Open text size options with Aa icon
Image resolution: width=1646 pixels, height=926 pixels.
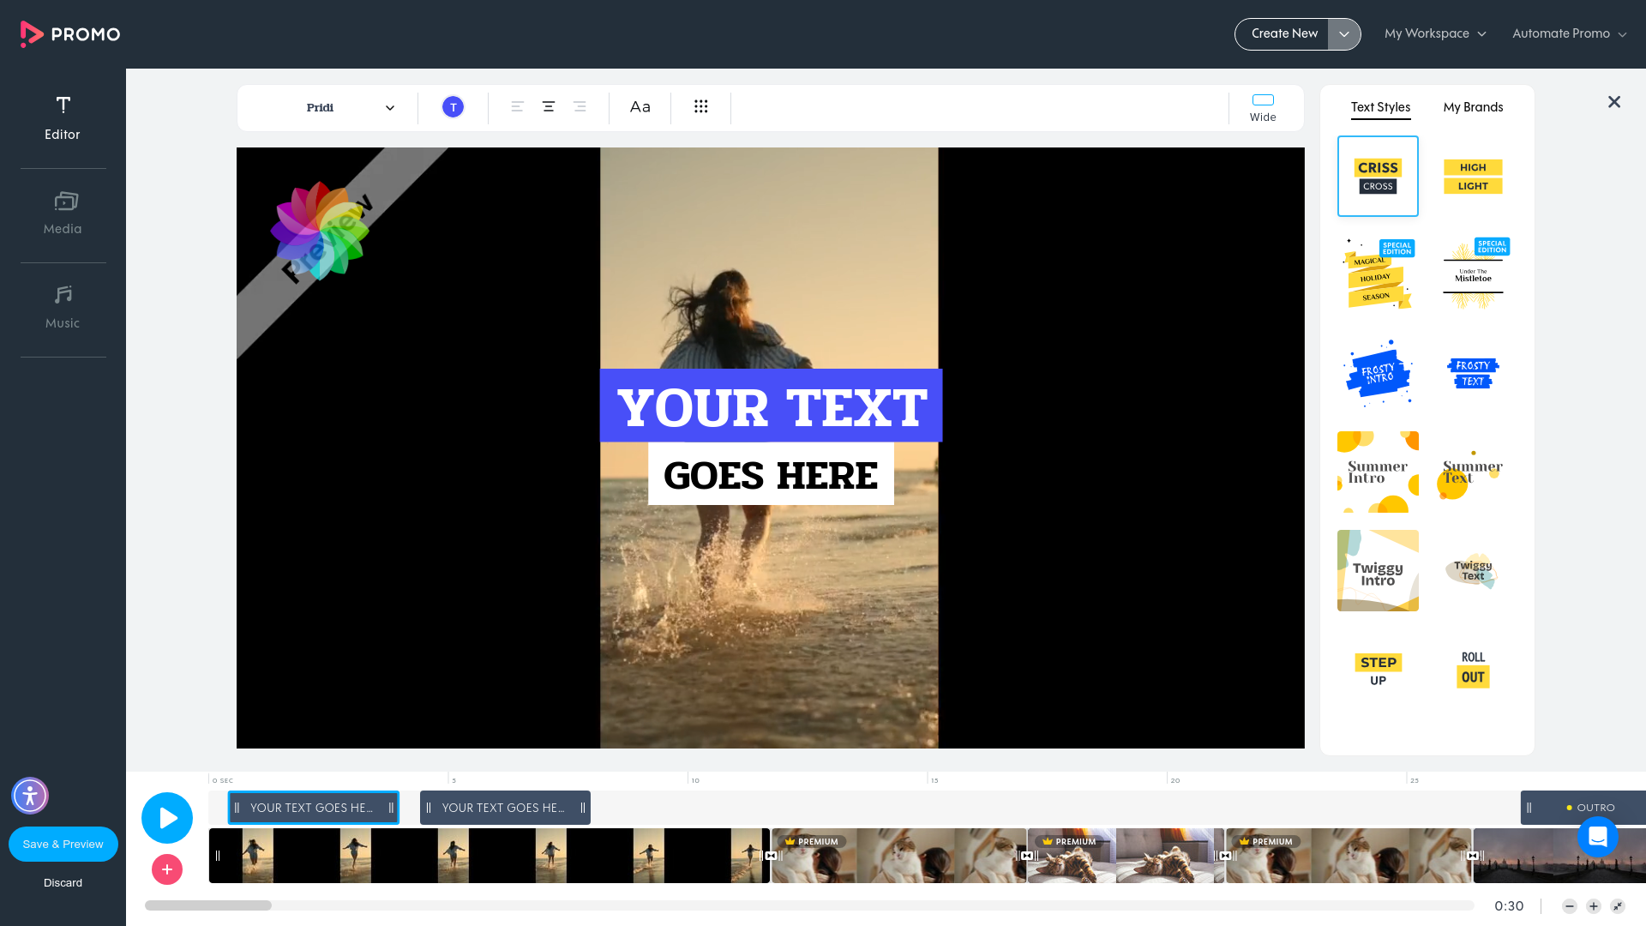click(640, 106)
